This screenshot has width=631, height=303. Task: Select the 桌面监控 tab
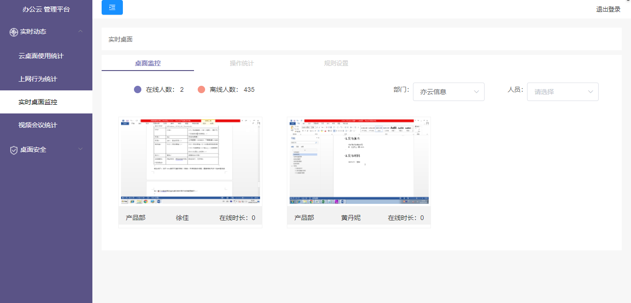[148, 63]
